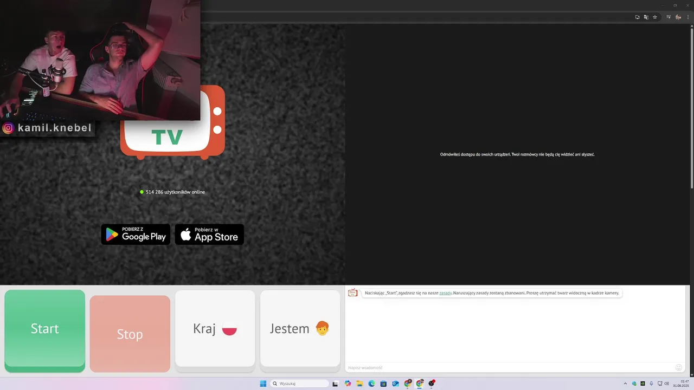Click the Wyszukaj taskbar search box
The width and height of the screenshot is (694, 390).
pyautogui.click(x=299, y=383)
